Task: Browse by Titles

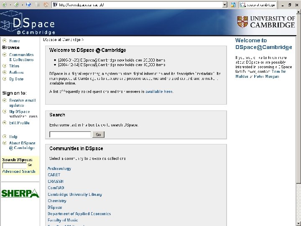Action: tap(14, 66)
